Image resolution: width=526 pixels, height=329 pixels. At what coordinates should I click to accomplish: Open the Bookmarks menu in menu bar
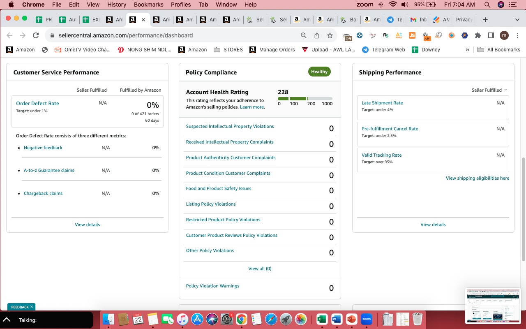coord(149,5)
